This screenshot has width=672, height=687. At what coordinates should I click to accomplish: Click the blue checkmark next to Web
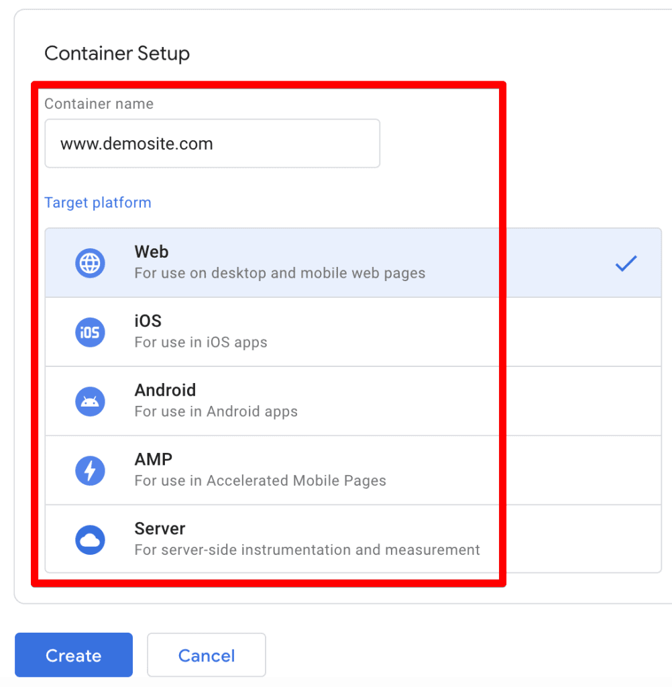pyautogui.click(x=625, y=263)
